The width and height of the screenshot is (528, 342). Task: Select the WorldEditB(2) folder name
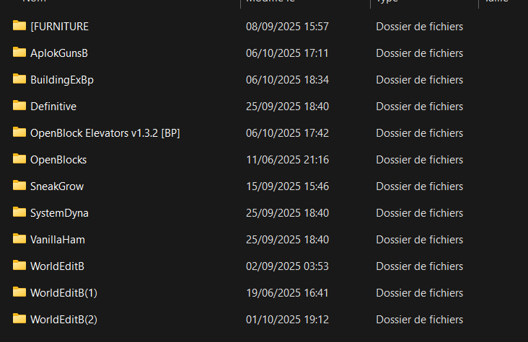[63, 320]
